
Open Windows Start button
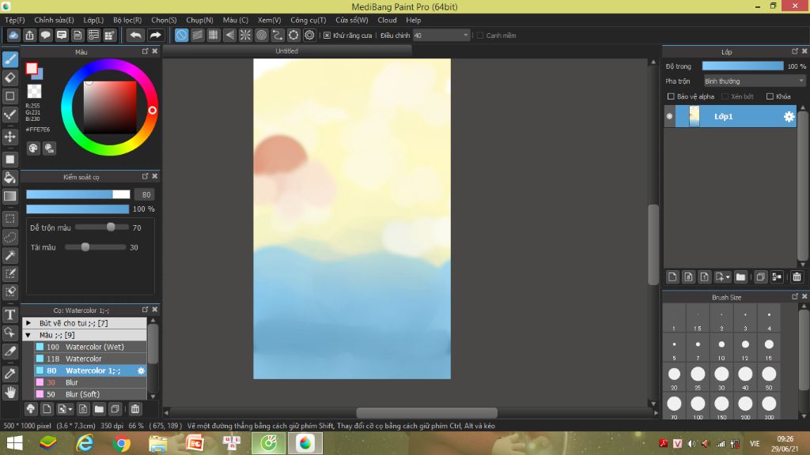tap(14, 443)
